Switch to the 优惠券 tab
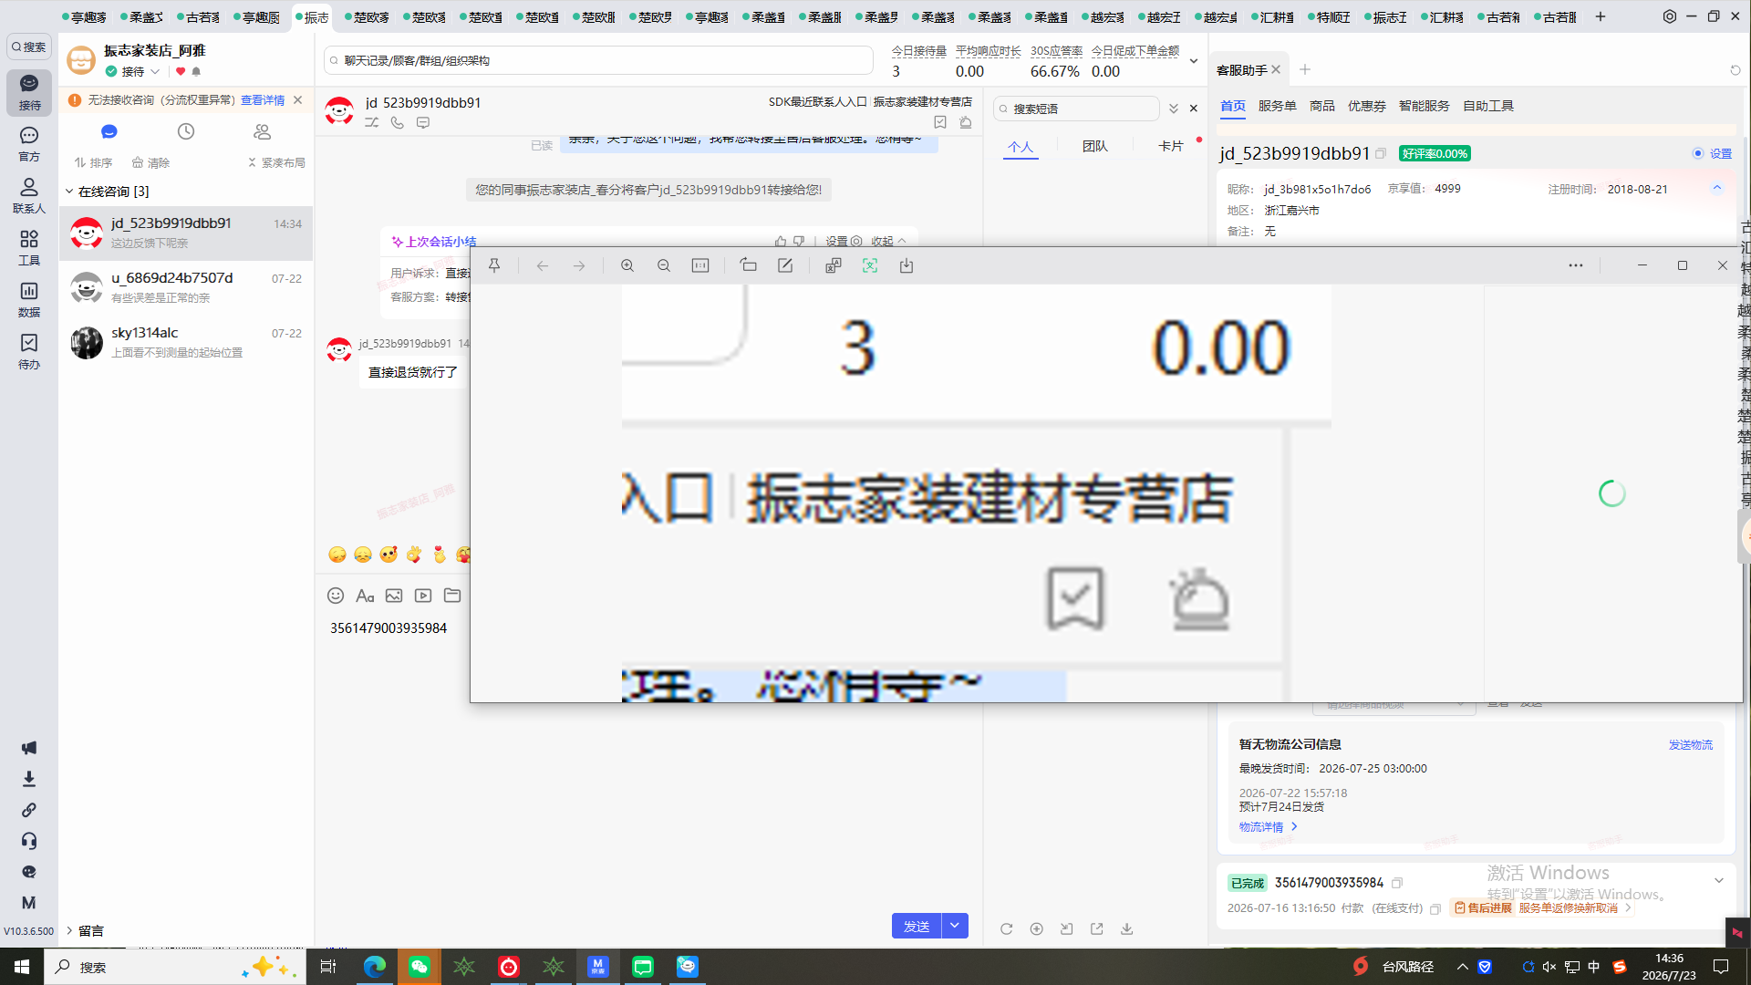Image resolution: width=1751 pixels, height=985 pixels. click(x=1367, y=106)
